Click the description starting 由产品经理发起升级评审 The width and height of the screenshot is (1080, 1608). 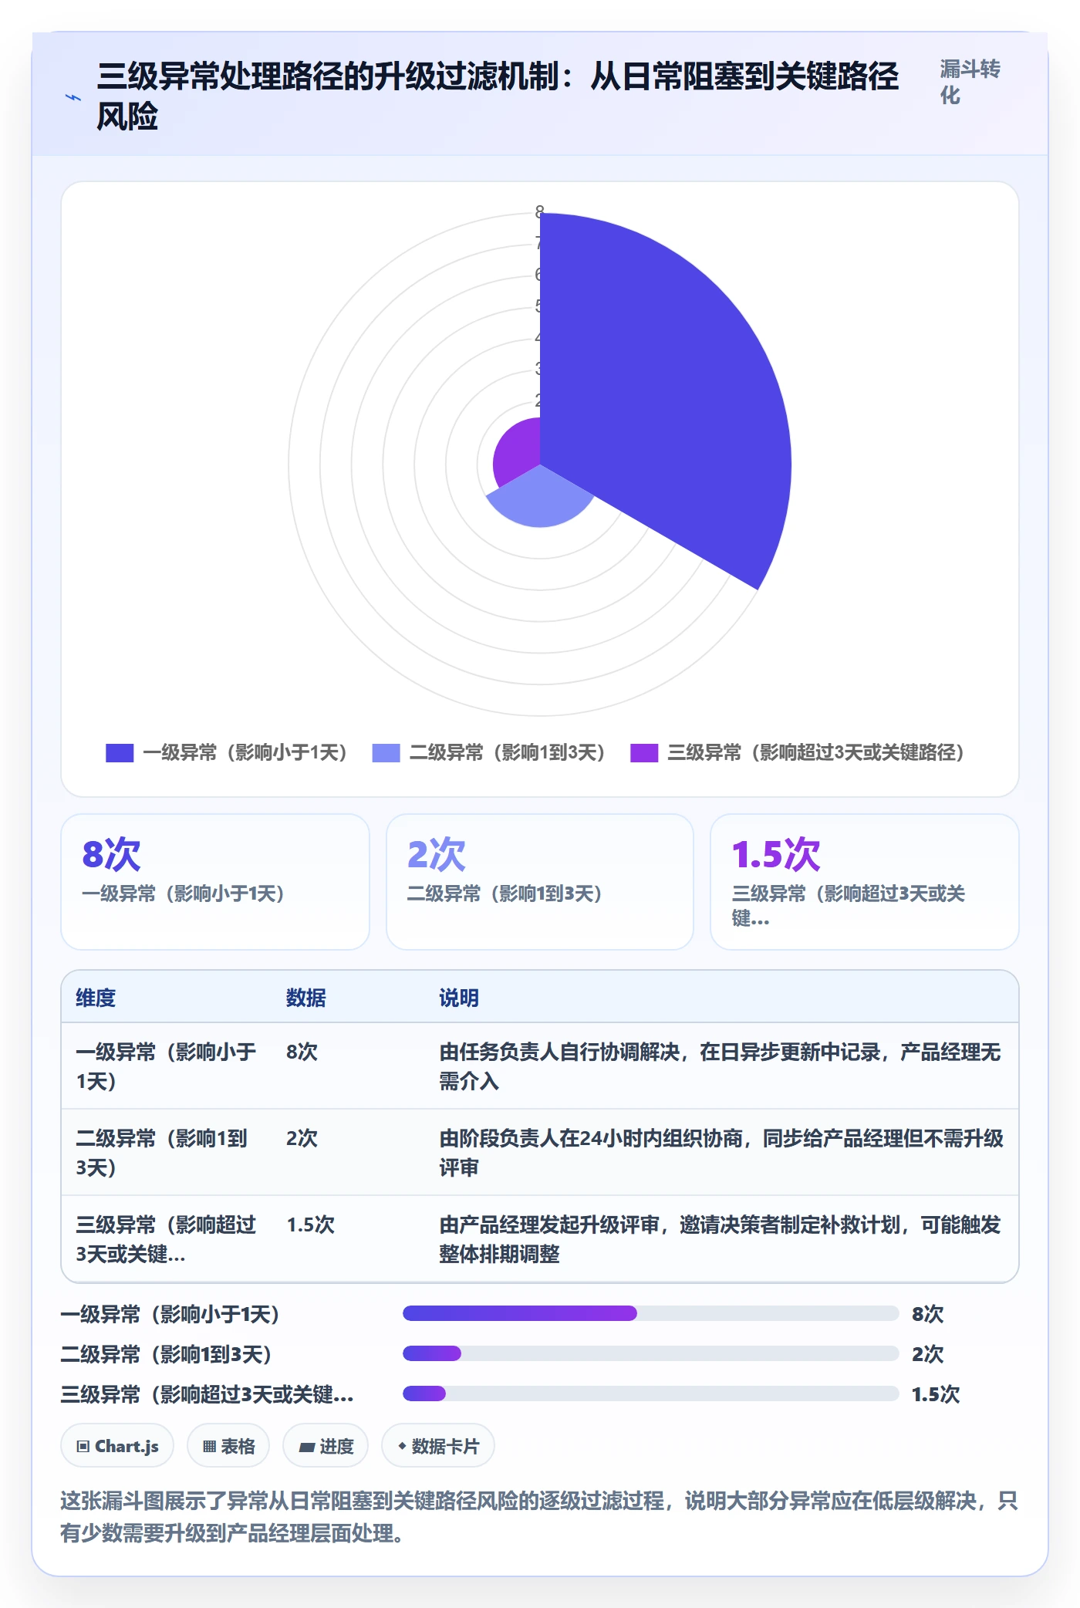pos(721,1239)
